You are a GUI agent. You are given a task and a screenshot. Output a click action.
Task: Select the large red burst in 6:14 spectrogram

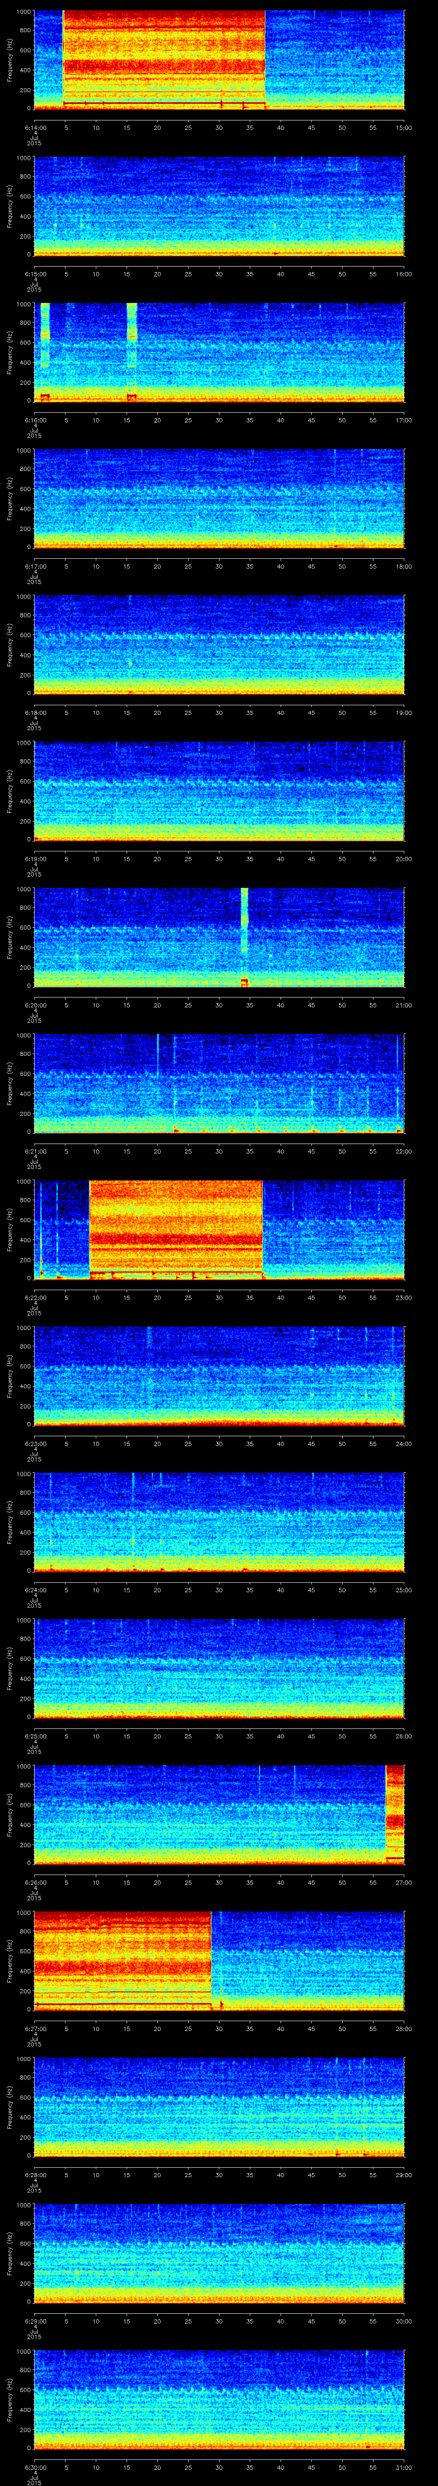pyautogui.click(x=164, y=58)
